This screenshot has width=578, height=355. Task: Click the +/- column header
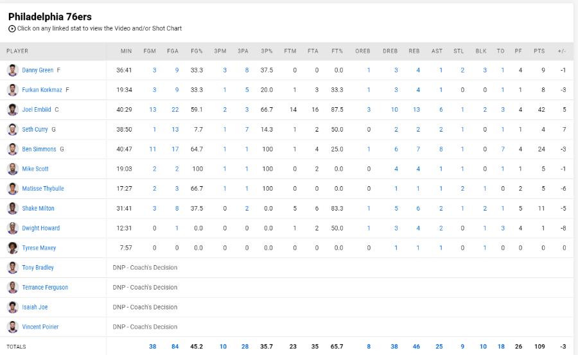coord(562,51)
